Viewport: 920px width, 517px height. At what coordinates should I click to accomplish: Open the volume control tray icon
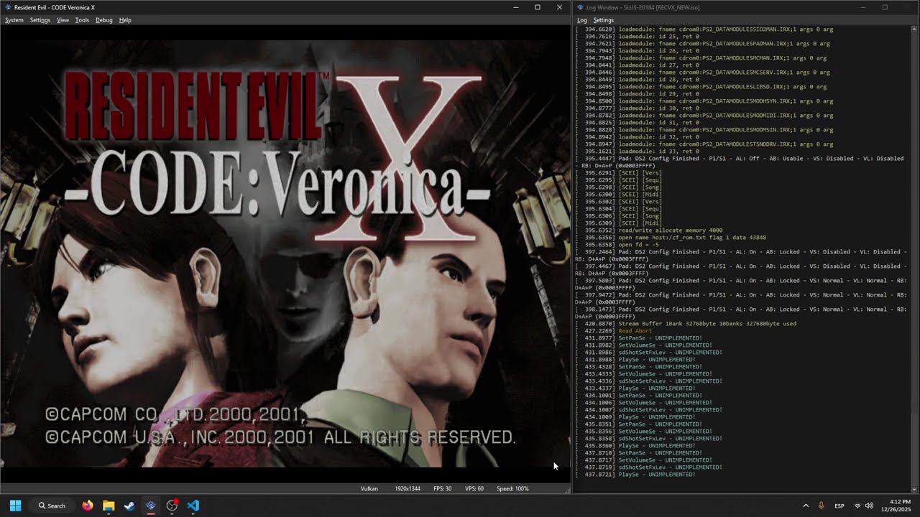(x=869, y=506)
